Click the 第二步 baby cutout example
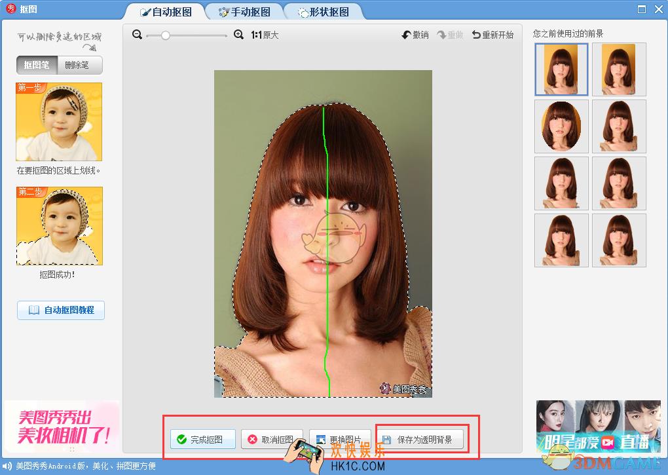The image size is (668, 475). click(x=59, y=226)
